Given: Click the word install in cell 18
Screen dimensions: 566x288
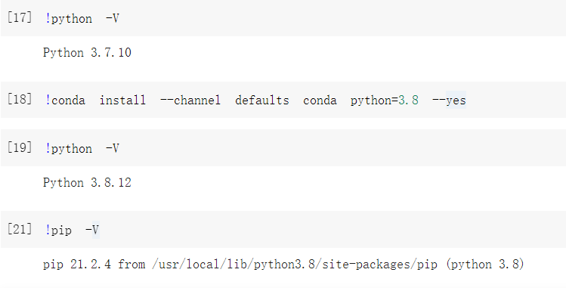Looking at the screenshot, I should coord(122,100).
